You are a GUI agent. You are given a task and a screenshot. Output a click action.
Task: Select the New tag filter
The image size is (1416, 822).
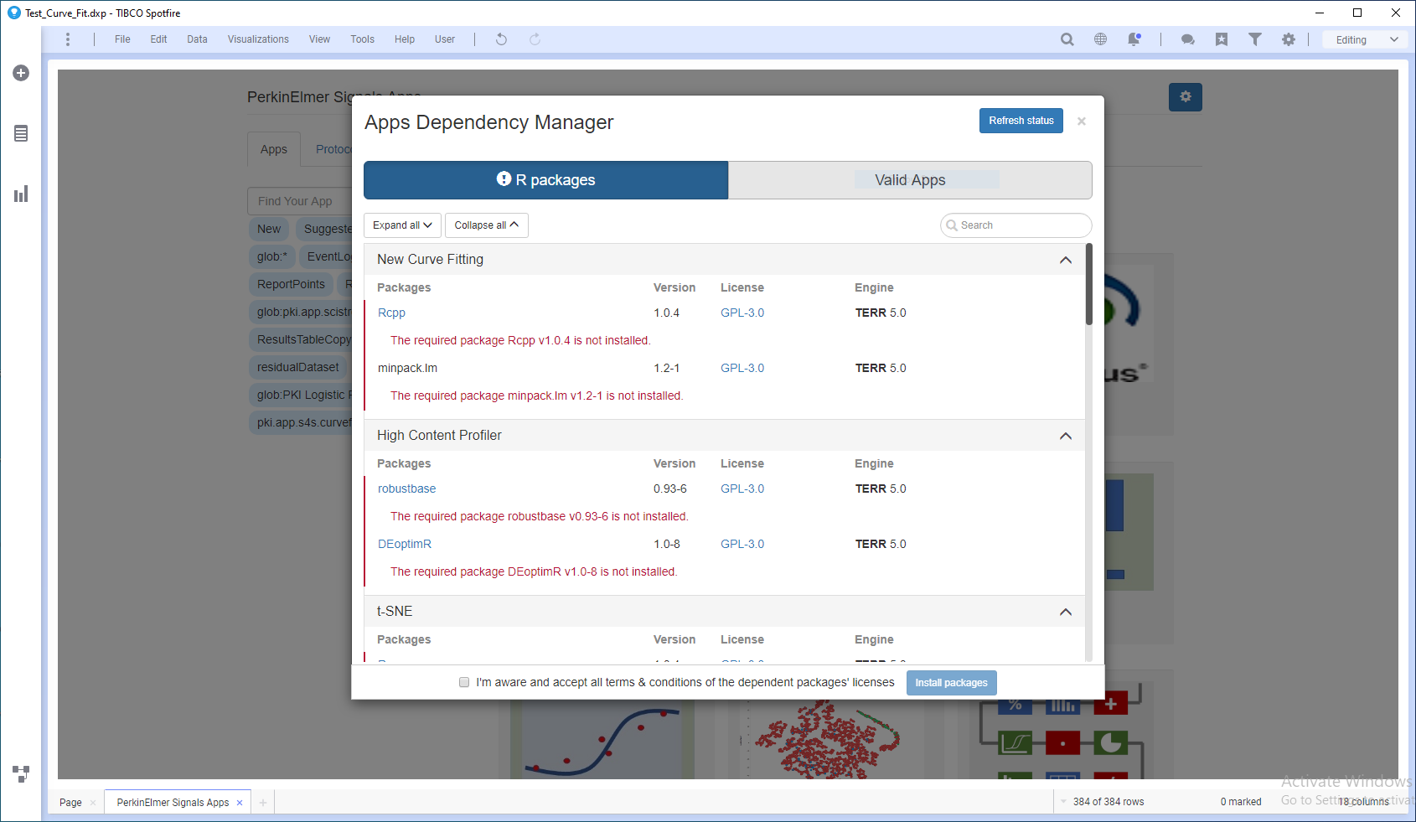click(269, 229)
